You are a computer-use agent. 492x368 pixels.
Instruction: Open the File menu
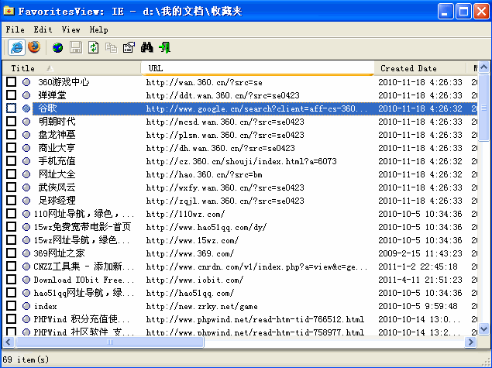tap(15, 29)
